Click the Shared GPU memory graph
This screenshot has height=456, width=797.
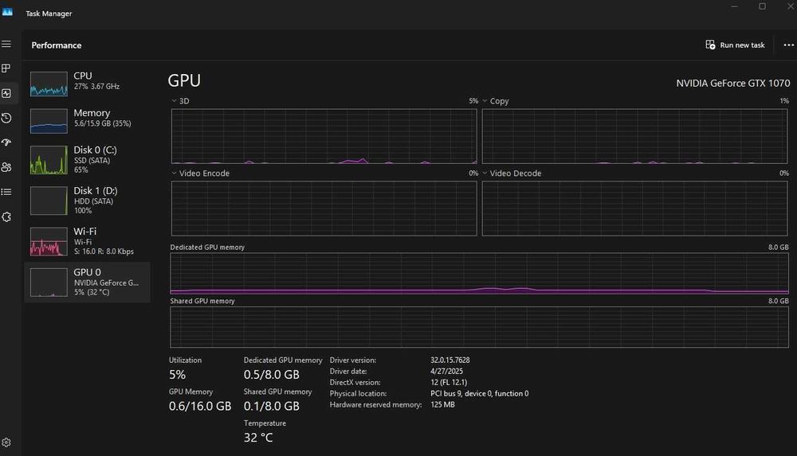479,327
